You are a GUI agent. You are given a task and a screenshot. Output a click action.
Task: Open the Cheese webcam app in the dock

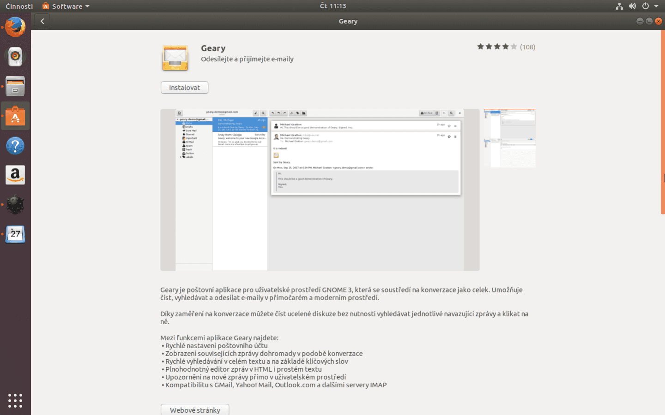[x=15, y=56]
